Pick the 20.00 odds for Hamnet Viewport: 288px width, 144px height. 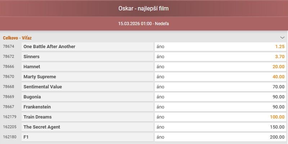coord(220,67)
